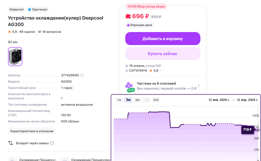Click chart end date 12 апр. 2026 г.
The image size is (261, 161).
tap(247, 100)
